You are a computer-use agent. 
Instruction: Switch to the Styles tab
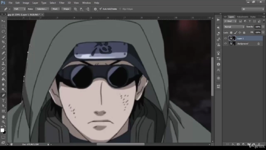pos(253,17)
